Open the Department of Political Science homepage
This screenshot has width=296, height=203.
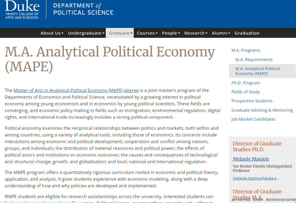[83, 9]
